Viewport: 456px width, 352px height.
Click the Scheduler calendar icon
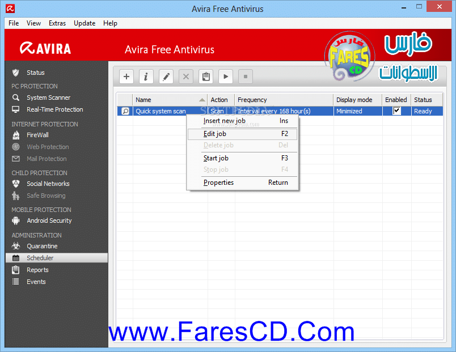16,258
